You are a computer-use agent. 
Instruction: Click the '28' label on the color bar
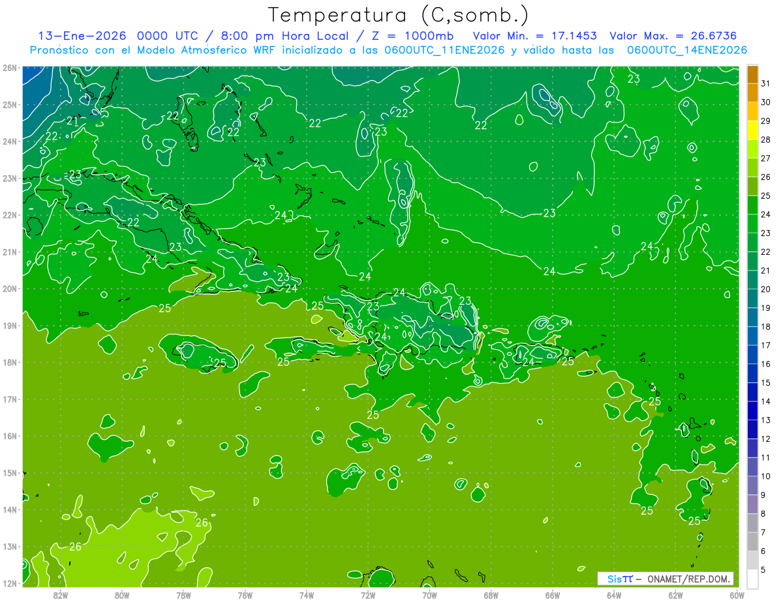pos(765,139)
